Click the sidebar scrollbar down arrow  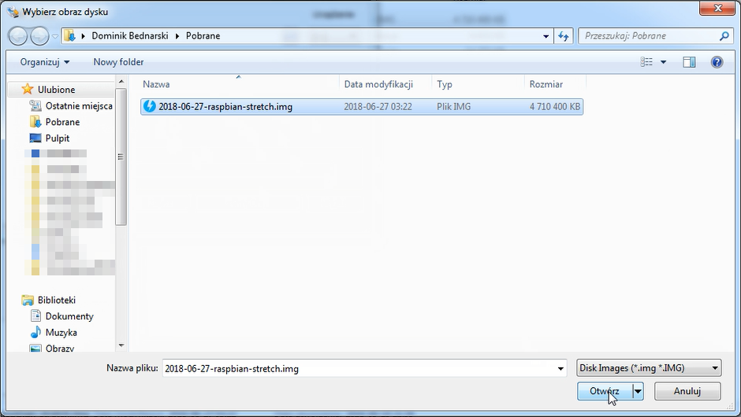click(121, 345)
